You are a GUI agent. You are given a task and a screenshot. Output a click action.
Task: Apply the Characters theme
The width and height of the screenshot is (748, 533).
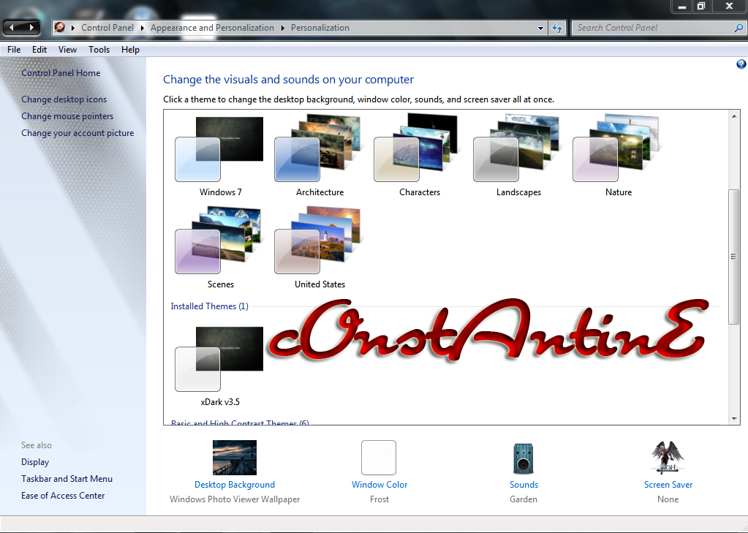click(419, 155)
